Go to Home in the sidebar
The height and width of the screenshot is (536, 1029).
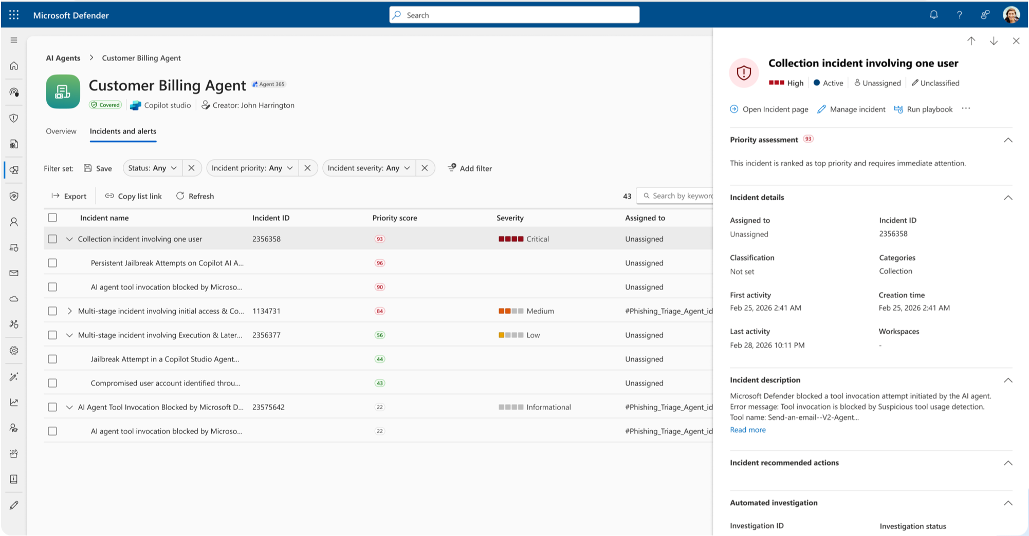(14, 66)
